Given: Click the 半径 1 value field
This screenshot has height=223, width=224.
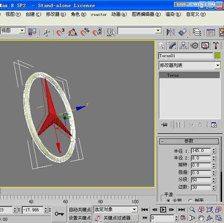Looking at the screenshot, I should 201,151.
